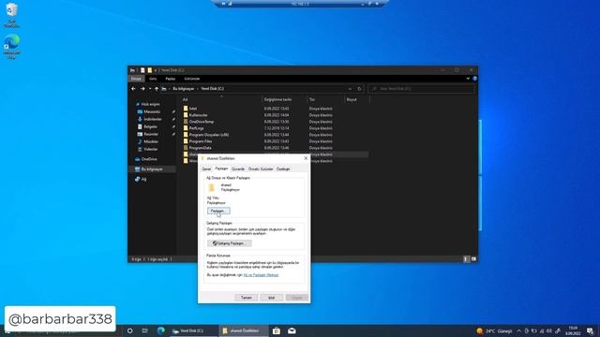Refresh the Explorer folder view
600x337 pixels.
pyautogui.click(x=359, y=89)
